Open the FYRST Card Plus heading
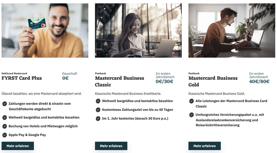The image size is (277, 153). click(22, 78)
